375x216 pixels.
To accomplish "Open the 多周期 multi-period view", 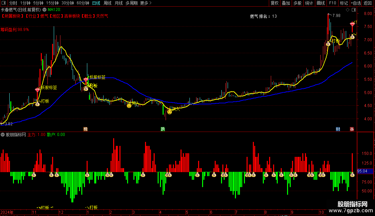I will pos(131,3).
